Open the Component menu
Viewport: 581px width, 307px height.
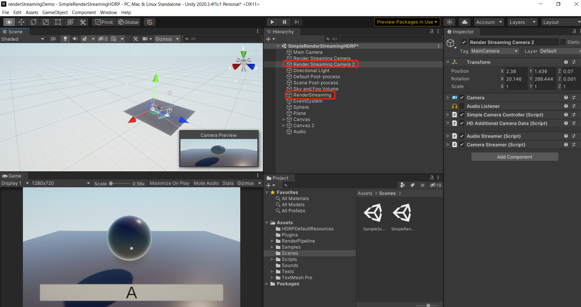84,13
